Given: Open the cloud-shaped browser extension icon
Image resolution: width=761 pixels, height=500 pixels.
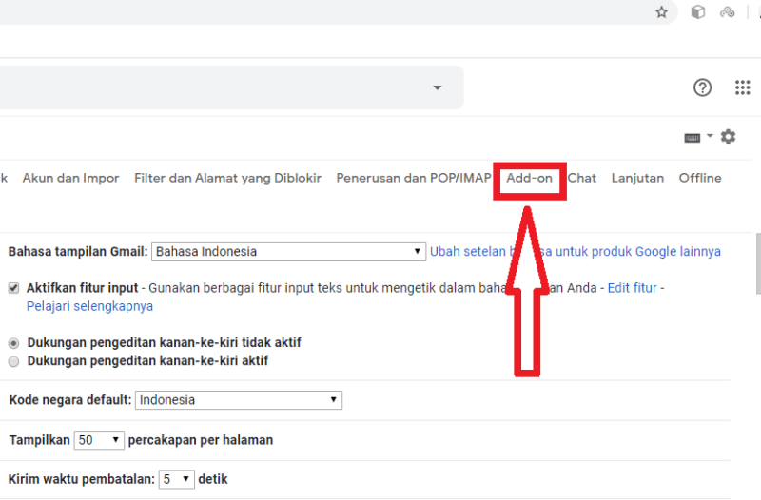Looking at the screenshot, I should point(727,12).
